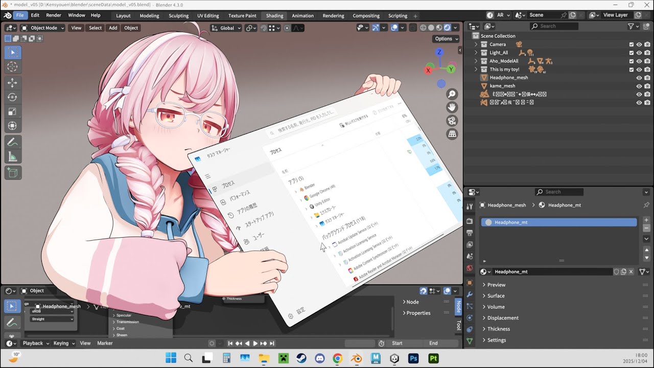
Task: Choose the Measure tool
Action: point(13,157)
